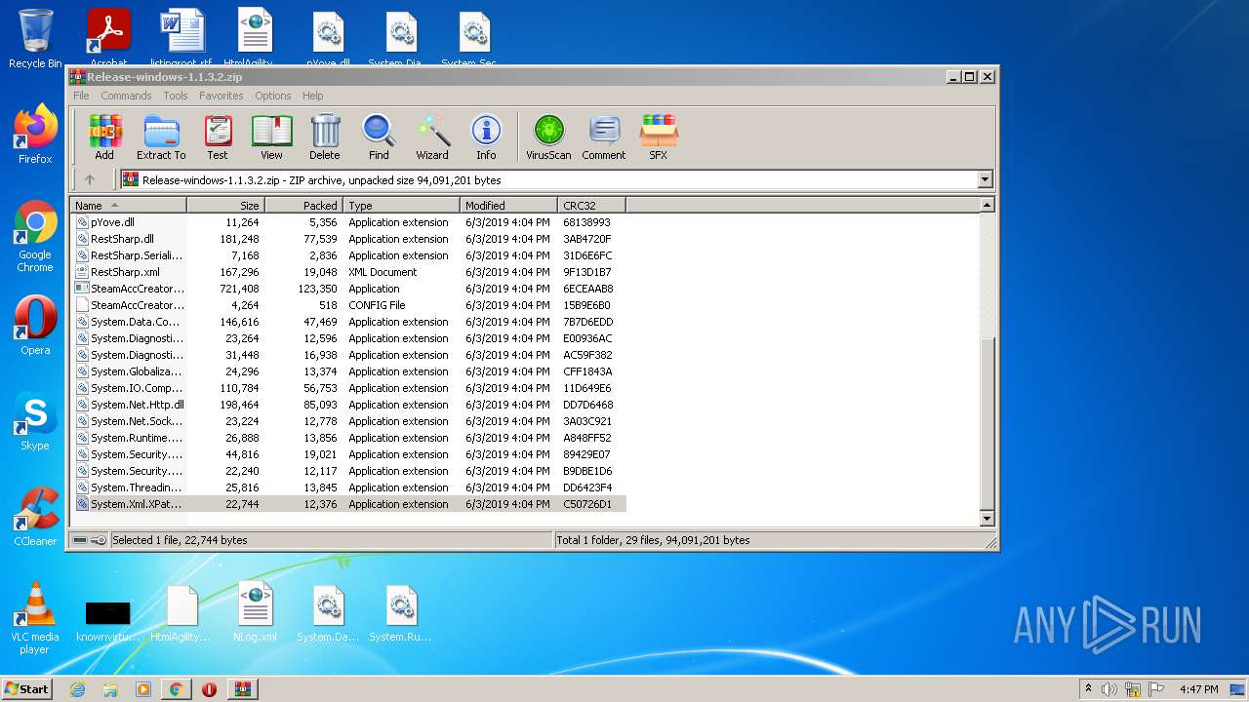Click the Delete trash icon

(x=325, y=136)
